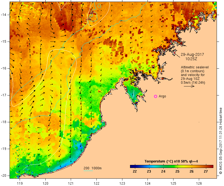Click the '0.5m/s (1kt 24h)' velocity text
The image size is (224, 186).
point(193,83)
